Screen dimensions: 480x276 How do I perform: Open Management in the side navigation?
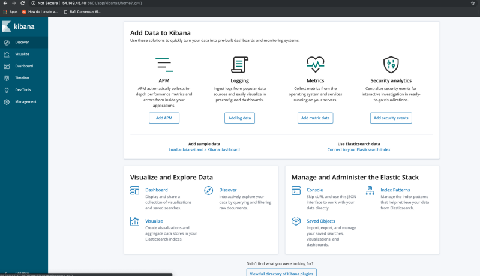pyautogui.click(x=24, y=101)
